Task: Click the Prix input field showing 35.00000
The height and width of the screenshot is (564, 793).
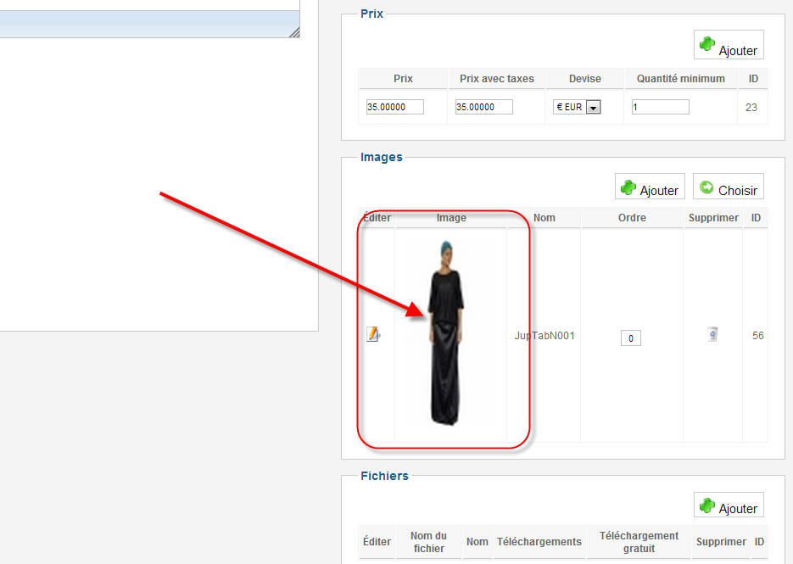Action: tap(395, 107)
